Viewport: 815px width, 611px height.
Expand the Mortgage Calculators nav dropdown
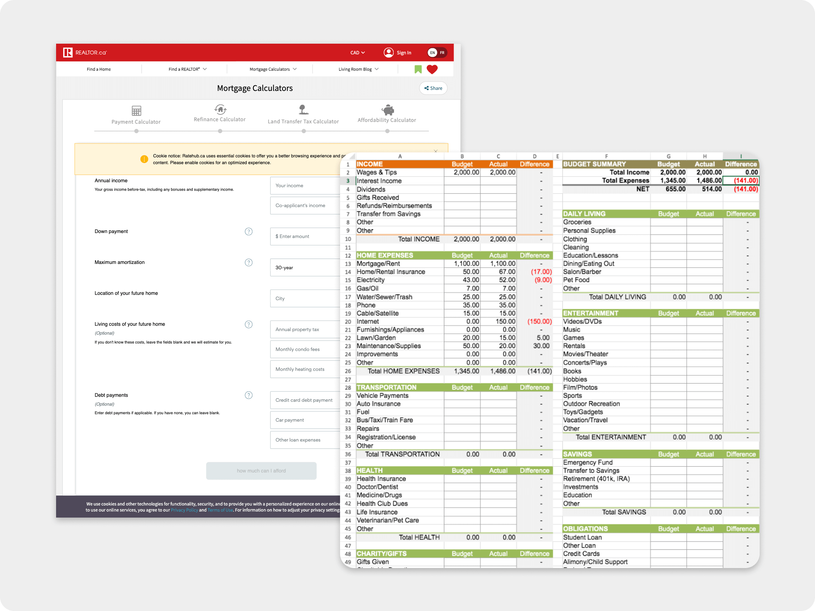273,69
